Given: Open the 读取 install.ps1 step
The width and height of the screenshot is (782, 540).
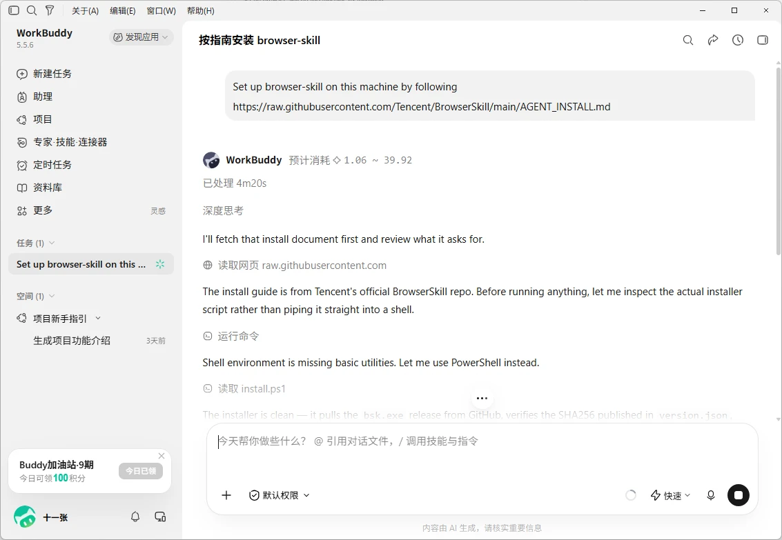Looking at the screenshot, I should (244, 388).
